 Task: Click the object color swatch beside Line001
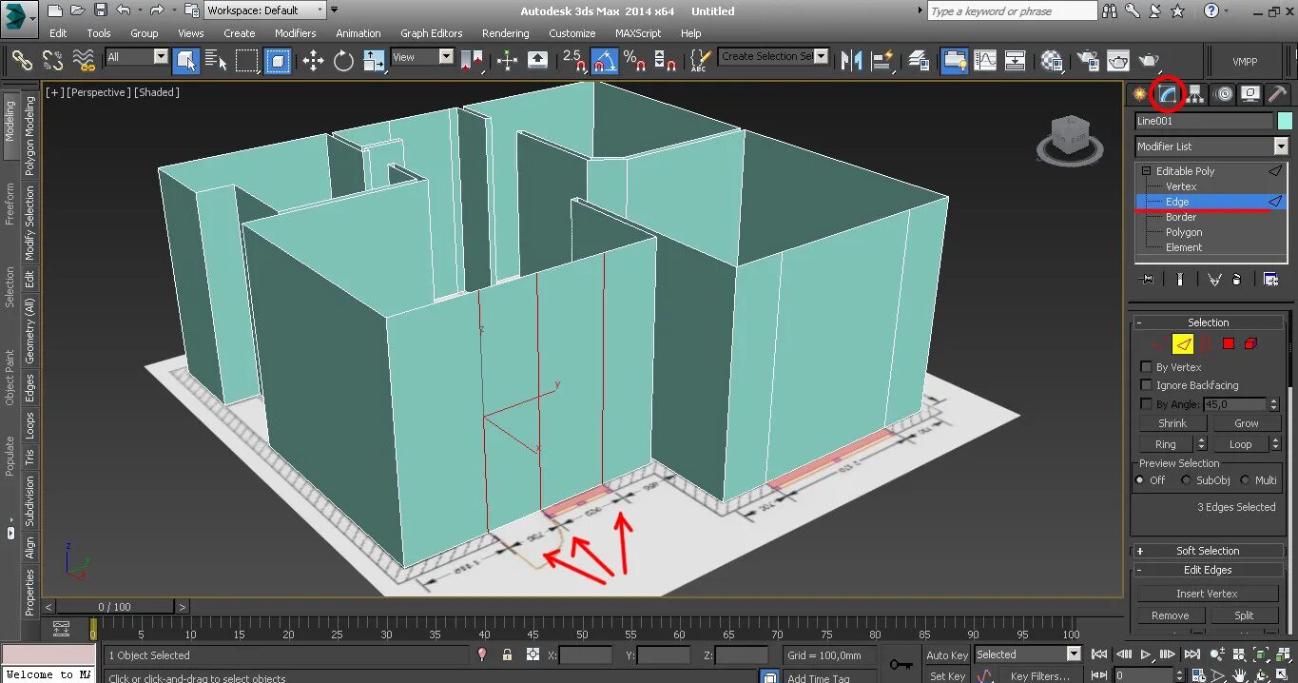click(1285, 121)
